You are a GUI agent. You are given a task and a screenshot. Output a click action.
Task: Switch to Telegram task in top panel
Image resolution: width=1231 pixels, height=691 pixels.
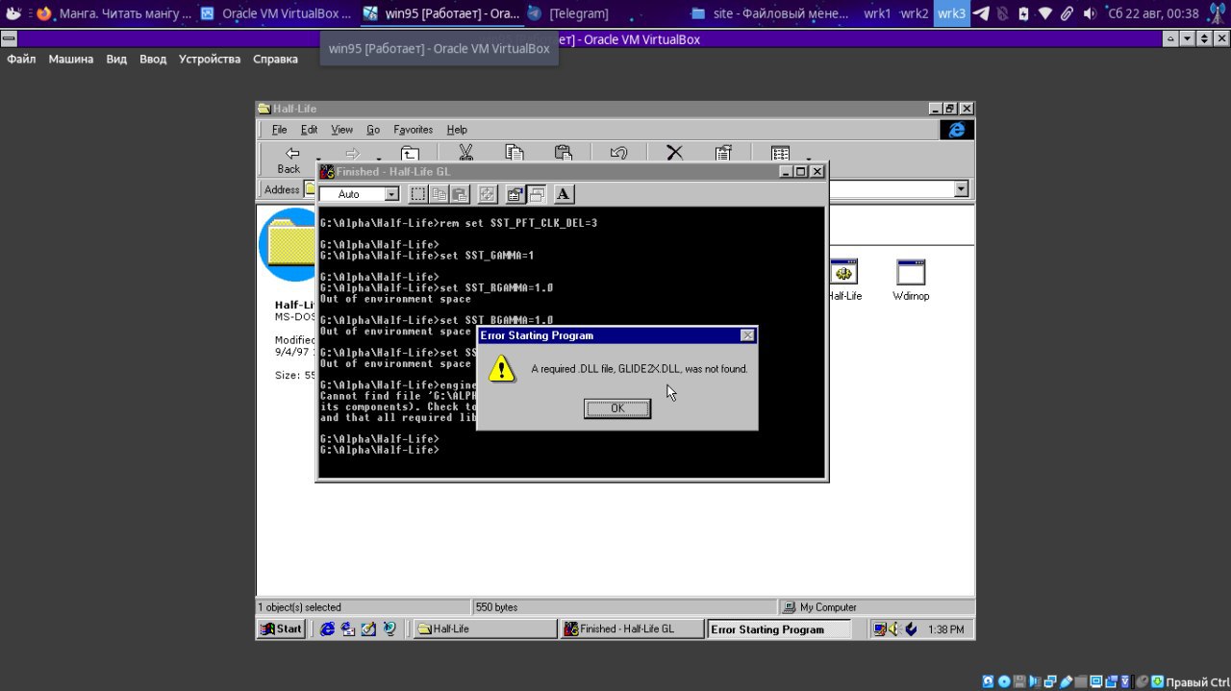pos(567,13)
